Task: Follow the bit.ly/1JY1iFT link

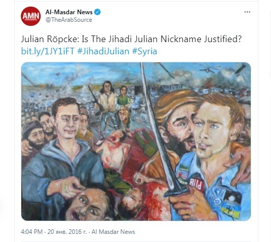Action: 48,51
